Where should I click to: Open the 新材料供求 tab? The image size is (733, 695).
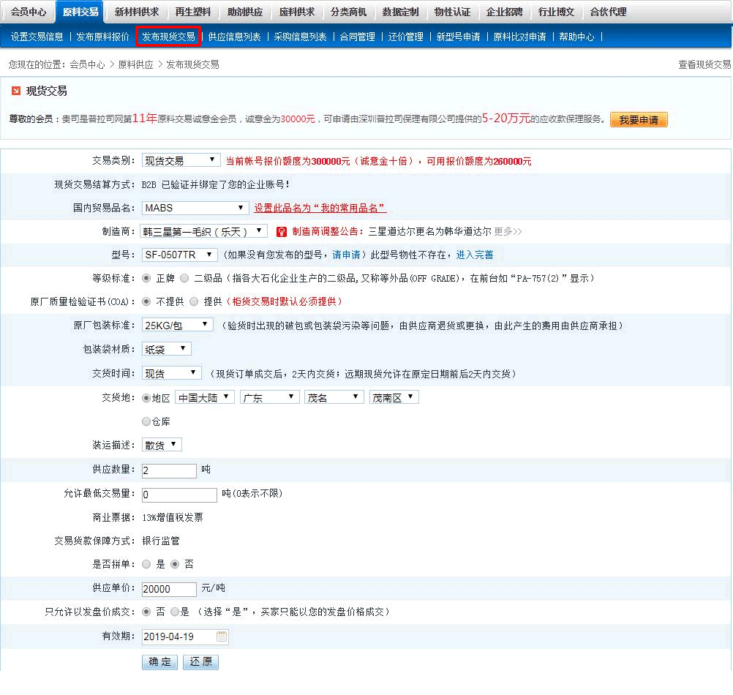(x=137, y=12)
